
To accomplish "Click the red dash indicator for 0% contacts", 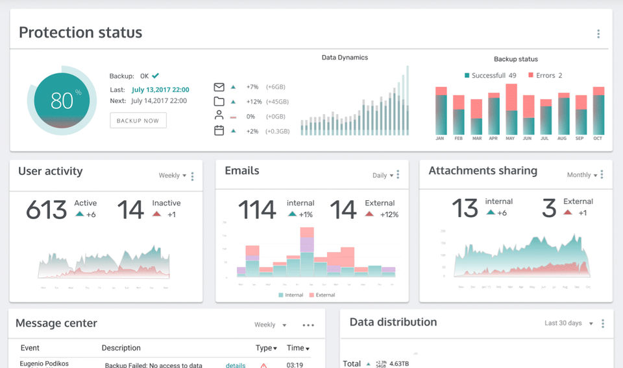I will [x=233, y=117].
